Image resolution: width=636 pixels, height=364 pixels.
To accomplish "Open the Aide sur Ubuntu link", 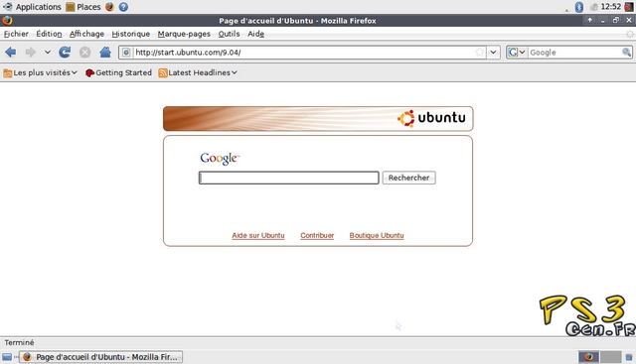I will coord(258,236).
